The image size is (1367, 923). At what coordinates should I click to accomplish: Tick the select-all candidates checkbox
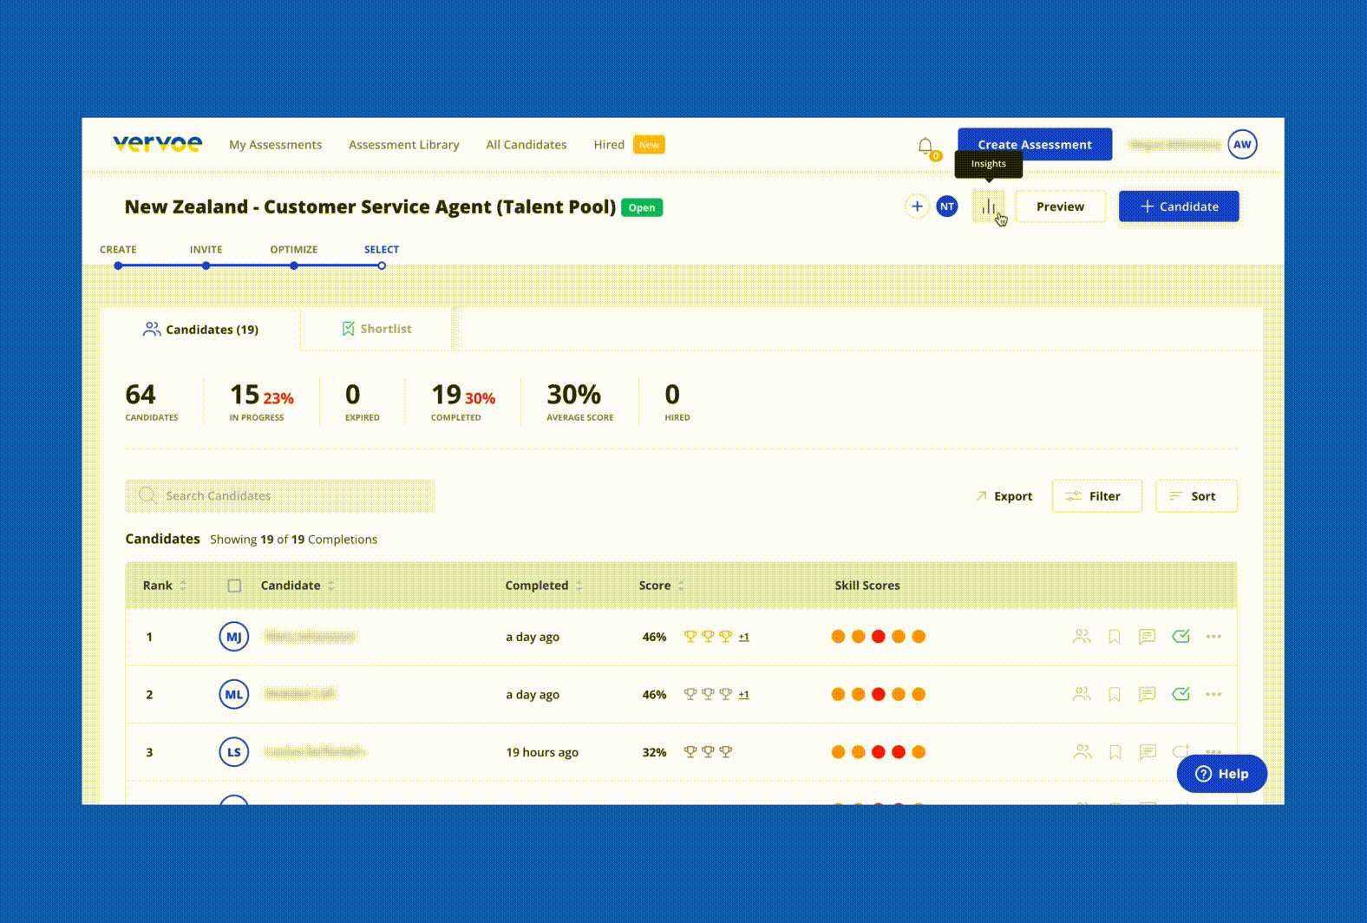234,586
